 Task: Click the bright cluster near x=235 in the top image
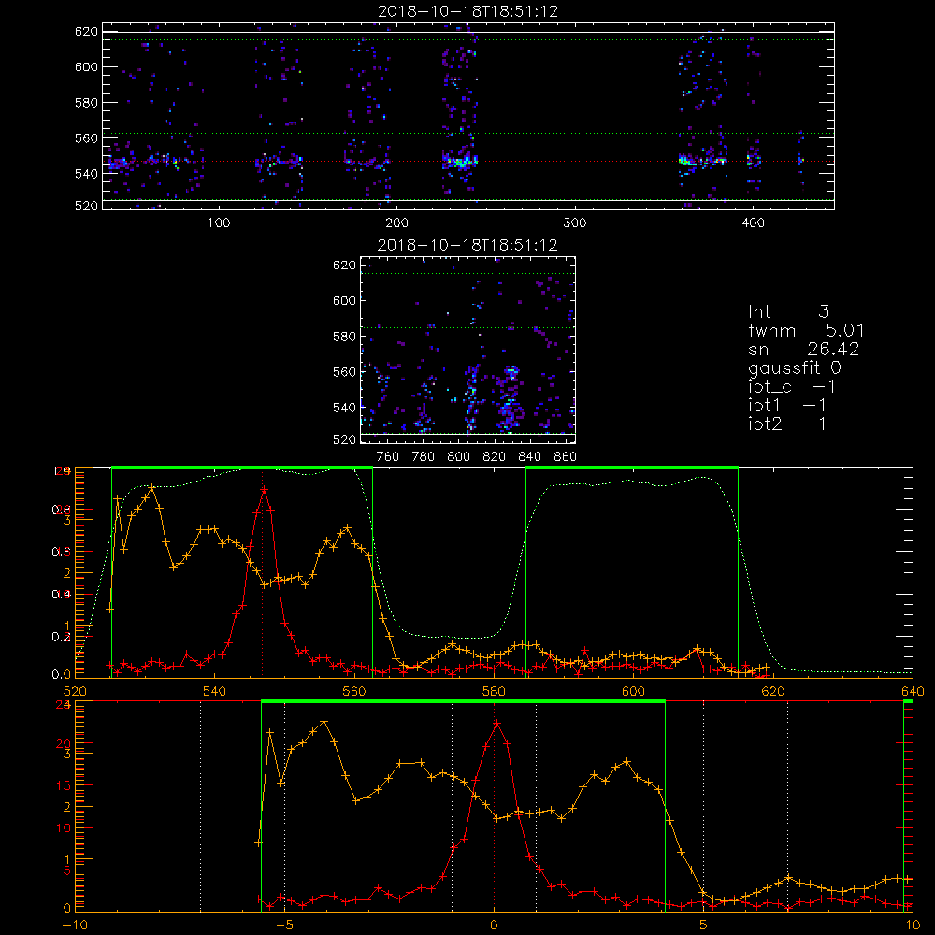pos(460,161)
